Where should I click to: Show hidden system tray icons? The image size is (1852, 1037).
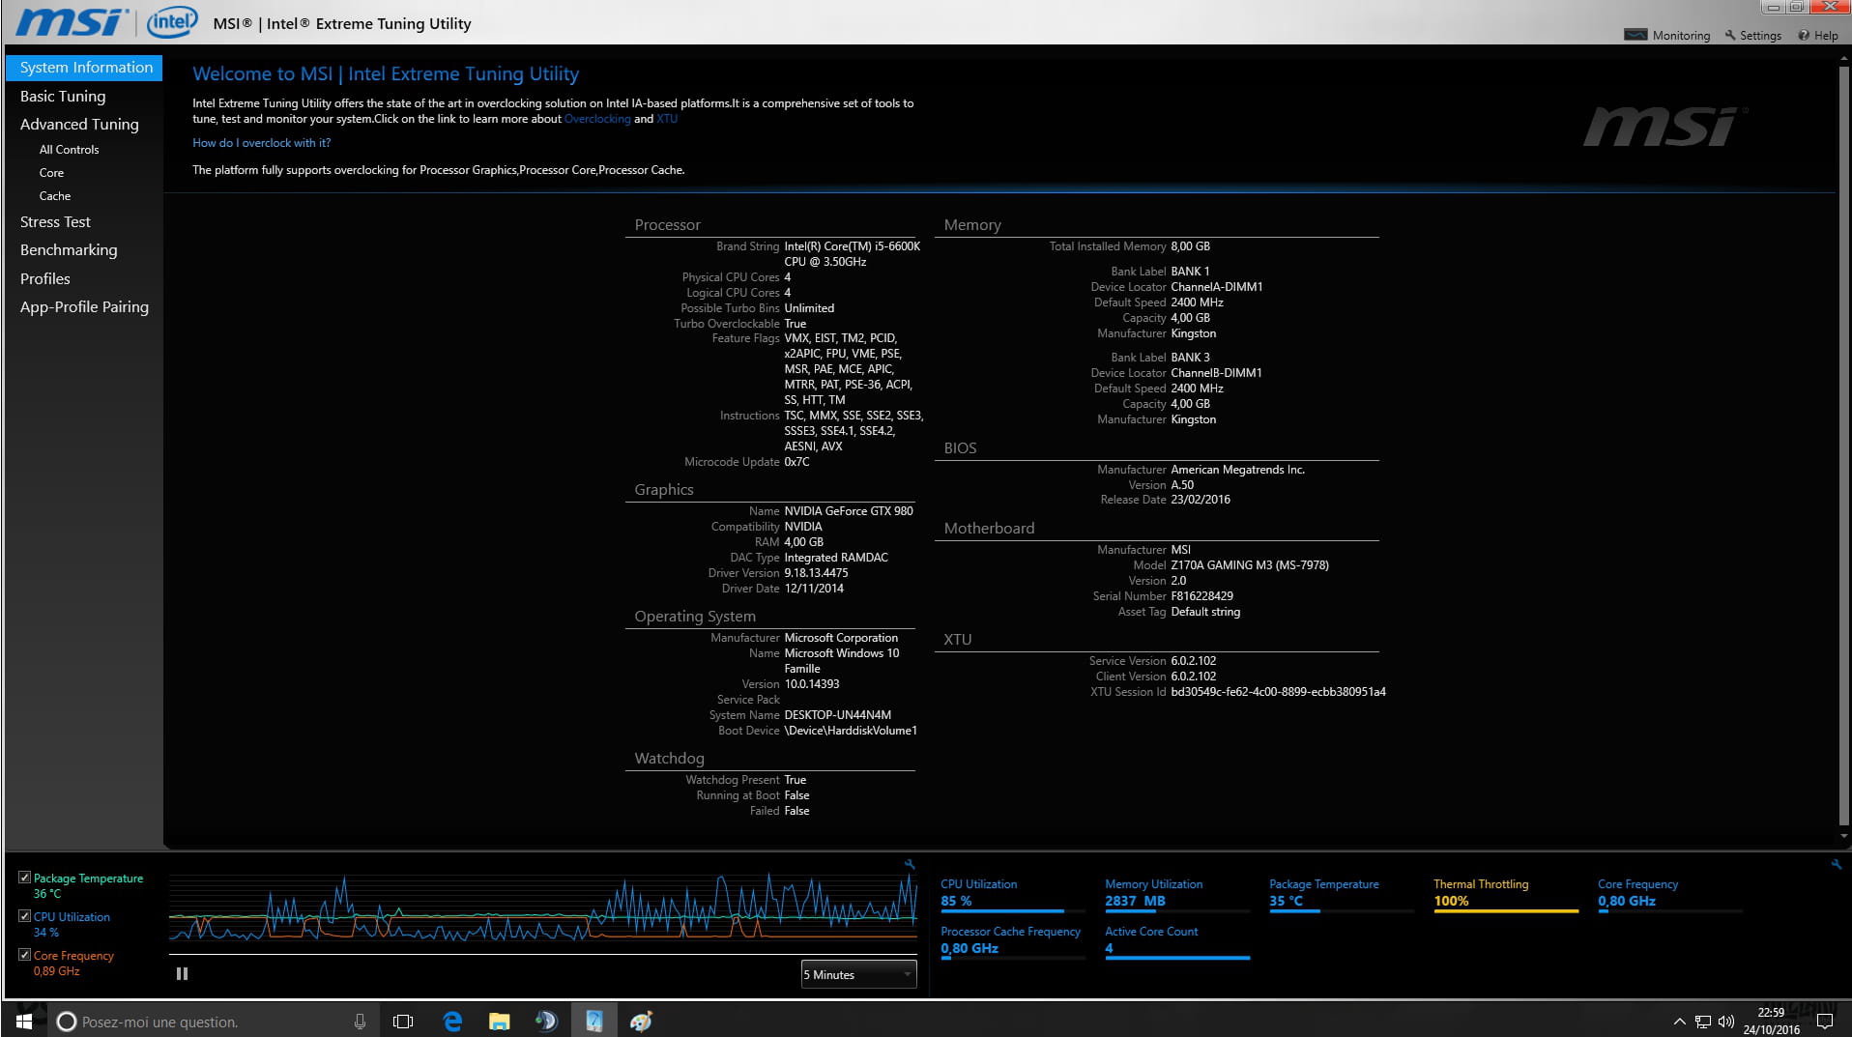(x=1679, y=1022)
